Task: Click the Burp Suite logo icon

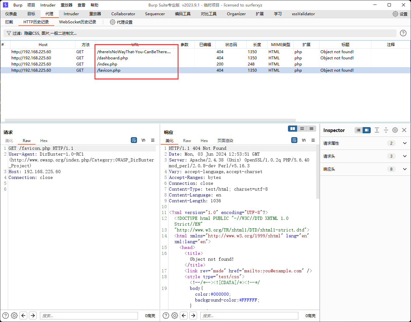Action: click(x=5, y=5)
